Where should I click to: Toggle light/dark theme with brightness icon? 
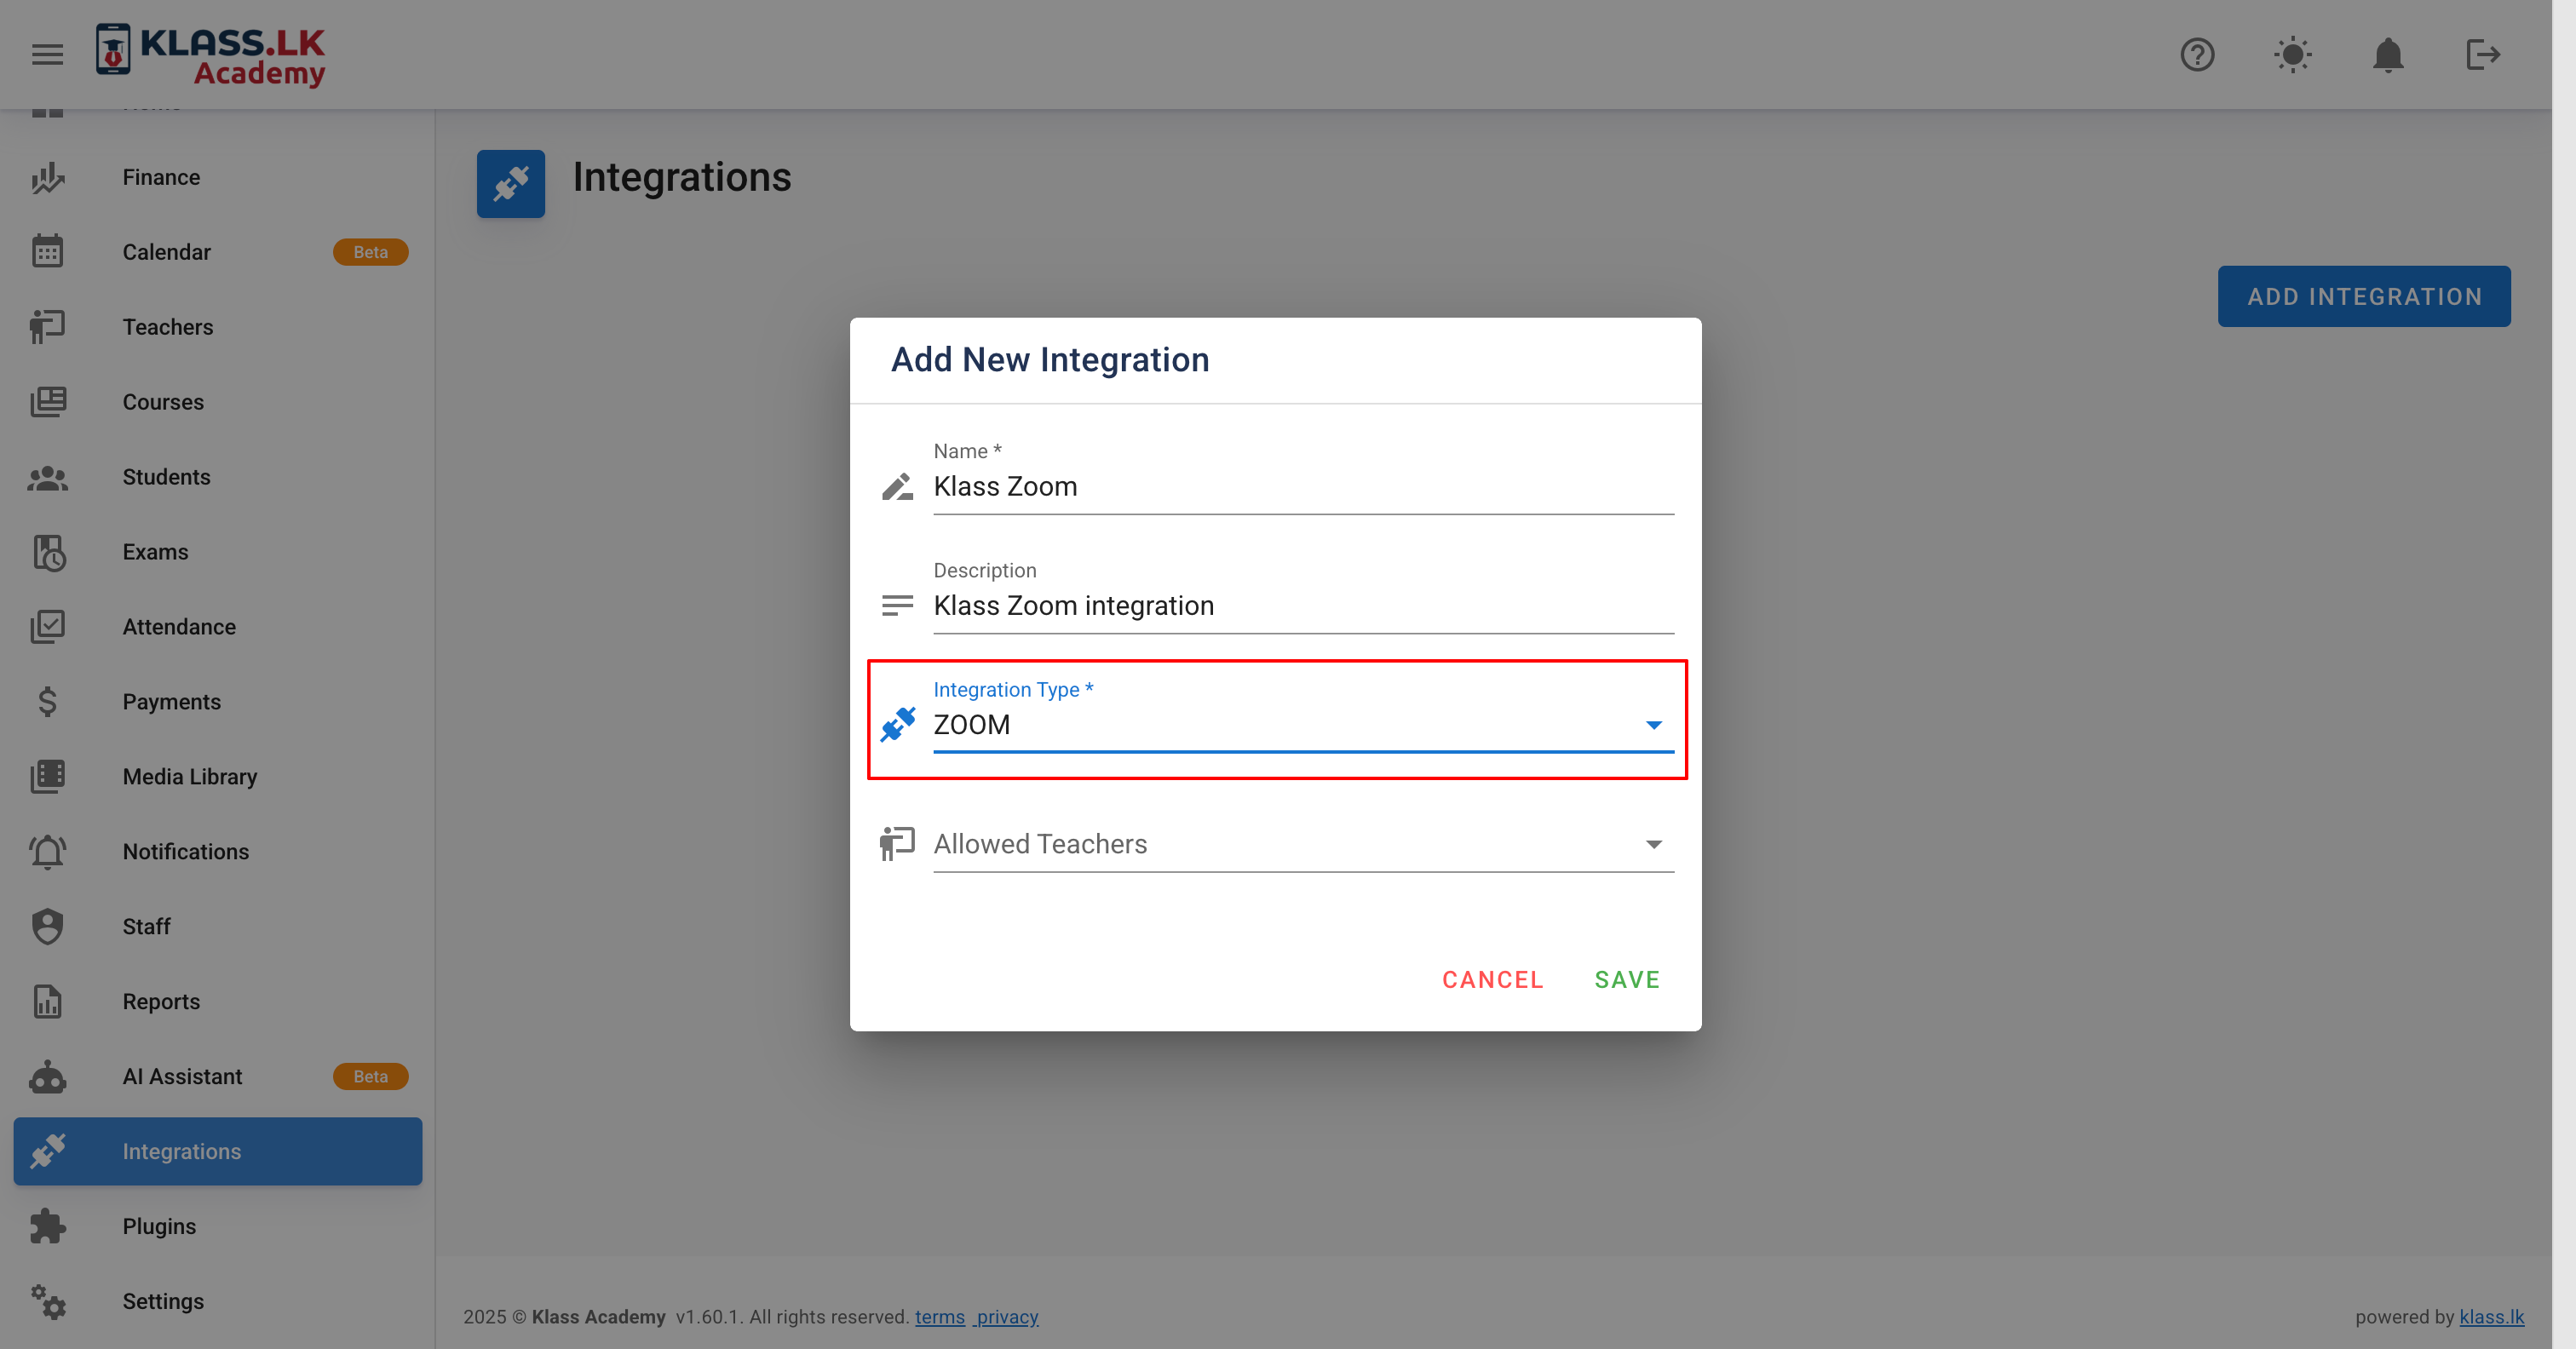tap(2292, 55)
